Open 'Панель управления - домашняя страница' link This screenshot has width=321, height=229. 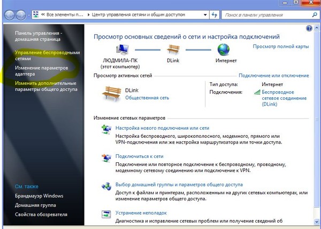click(x=39, y=36)
